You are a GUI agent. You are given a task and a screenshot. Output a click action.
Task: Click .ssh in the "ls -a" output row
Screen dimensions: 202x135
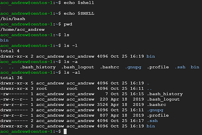coord(180,67)
